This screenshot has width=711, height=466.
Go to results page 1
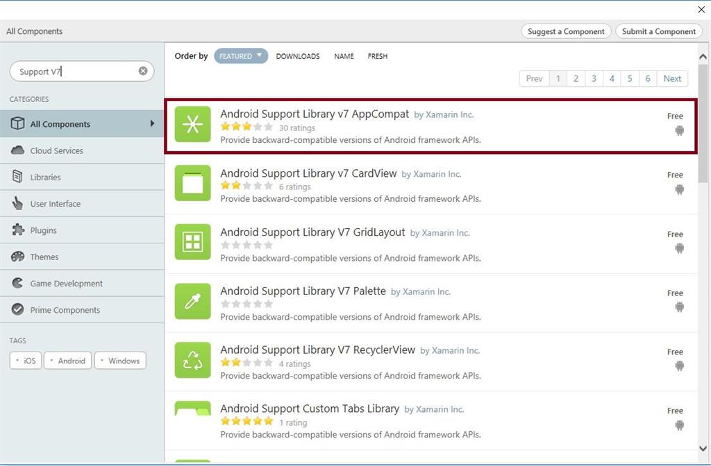tap(558, 78)
